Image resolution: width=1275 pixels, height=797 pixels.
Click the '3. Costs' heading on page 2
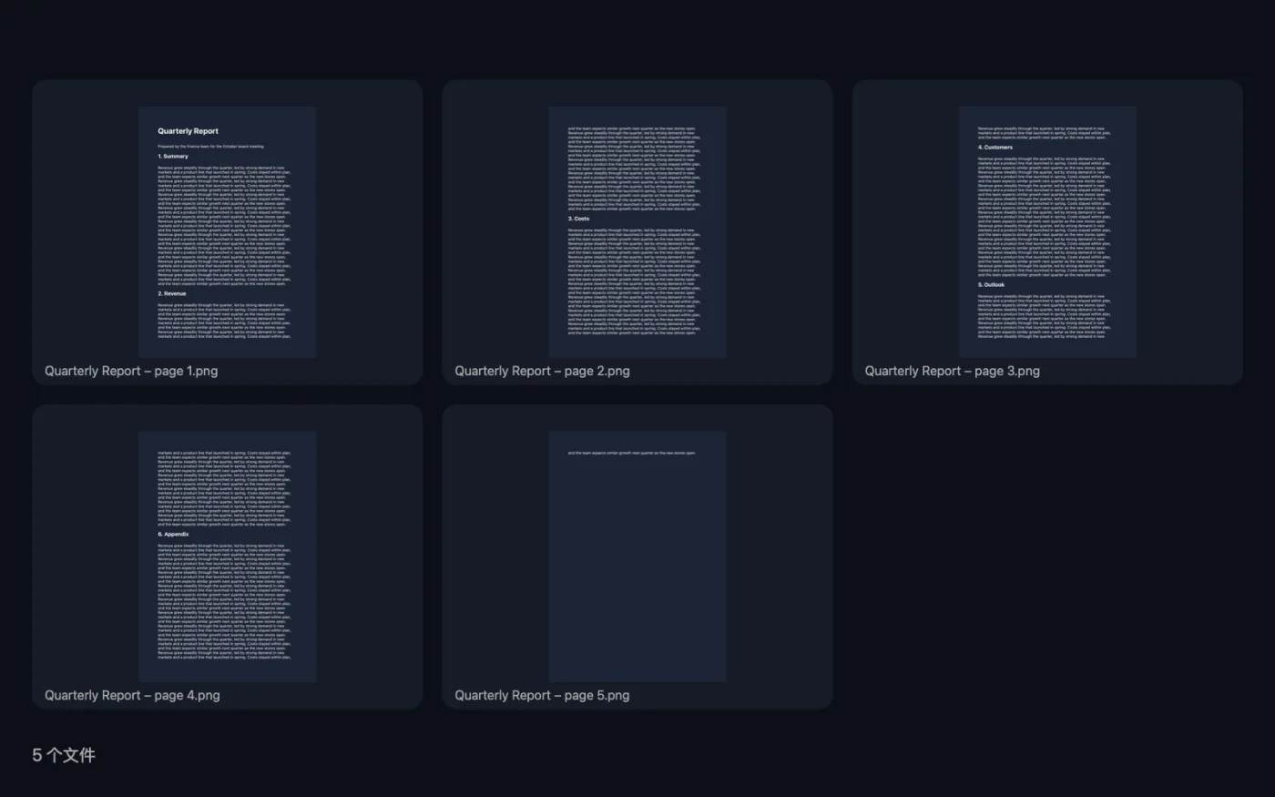(x=579, y=219)
